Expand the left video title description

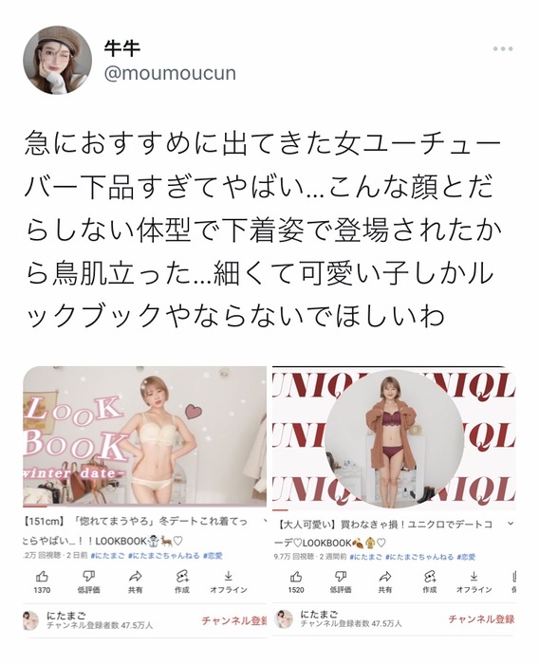264,522
